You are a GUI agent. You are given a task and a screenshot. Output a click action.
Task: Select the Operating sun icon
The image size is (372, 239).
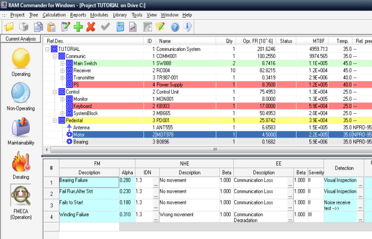(21, 58)
